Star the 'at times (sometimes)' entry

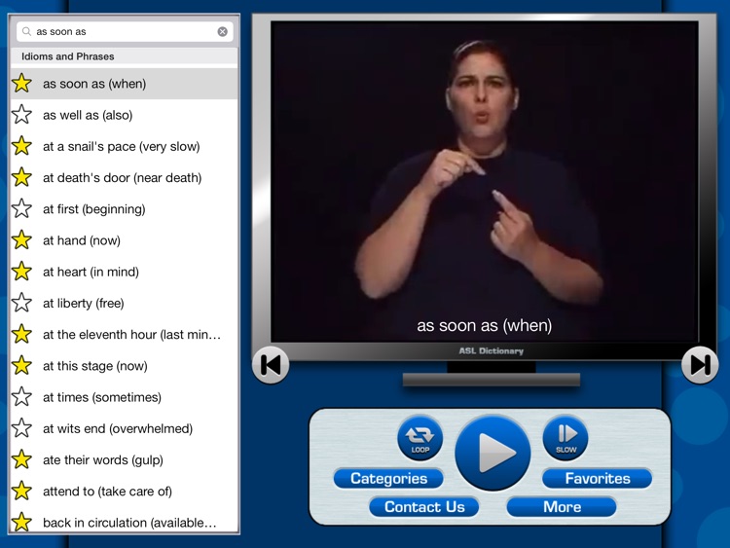tap(21, 397)
